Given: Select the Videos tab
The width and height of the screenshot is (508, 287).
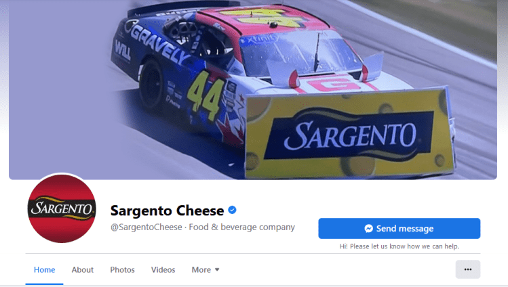Looking at the screenshot, I should (x=163, y=269).
